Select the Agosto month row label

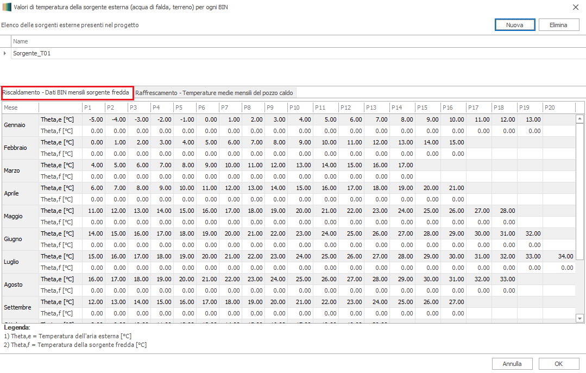[x=14, y=285]
